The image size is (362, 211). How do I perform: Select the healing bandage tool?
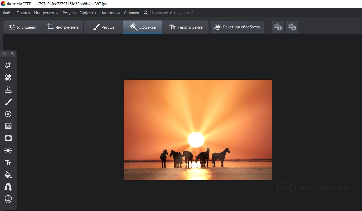[8, 77]
